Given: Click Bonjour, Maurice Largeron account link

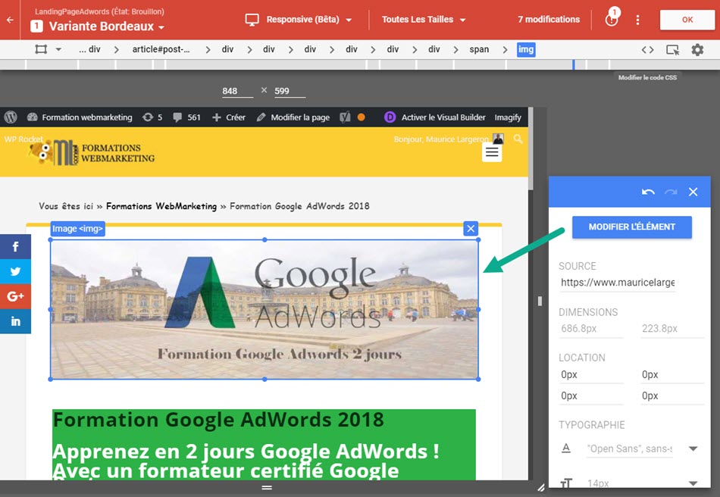Looking at the screenshot, I should tap(449, 139).
